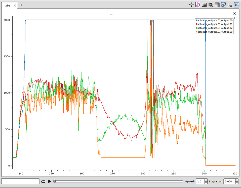Click the blue swatch of output.00
Viewport: 241px width, 188px height.
tap(196, 20)
